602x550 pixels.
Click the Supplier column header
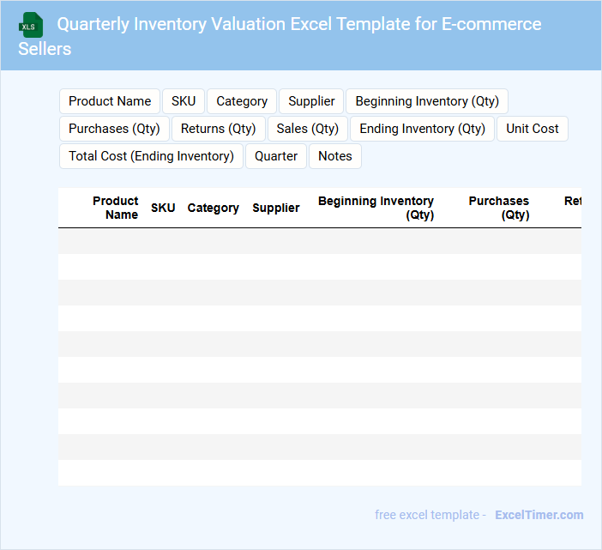click(276, 208)
